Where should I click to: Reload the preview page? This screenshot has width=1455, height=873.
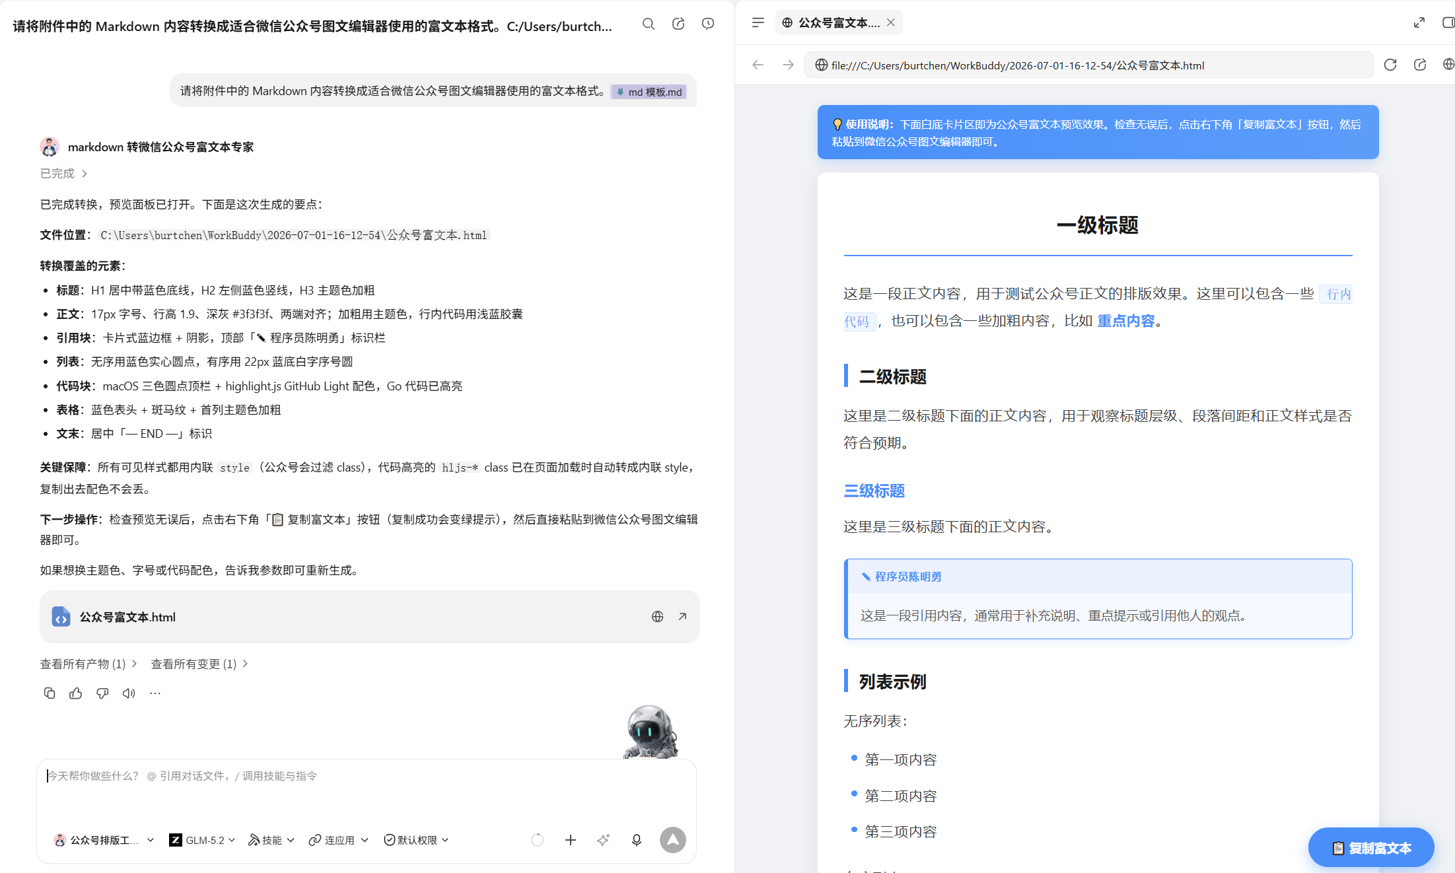[1390, 65]
